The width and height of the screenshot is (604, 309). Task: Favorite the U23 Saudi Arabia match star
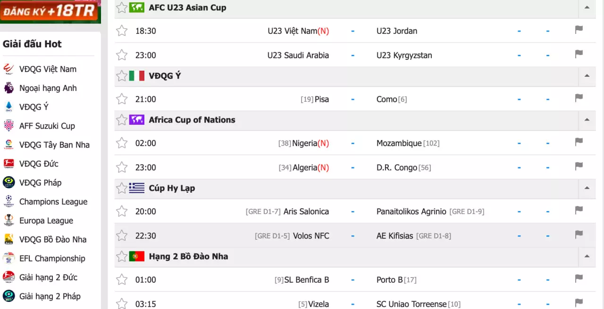[122, 55]
